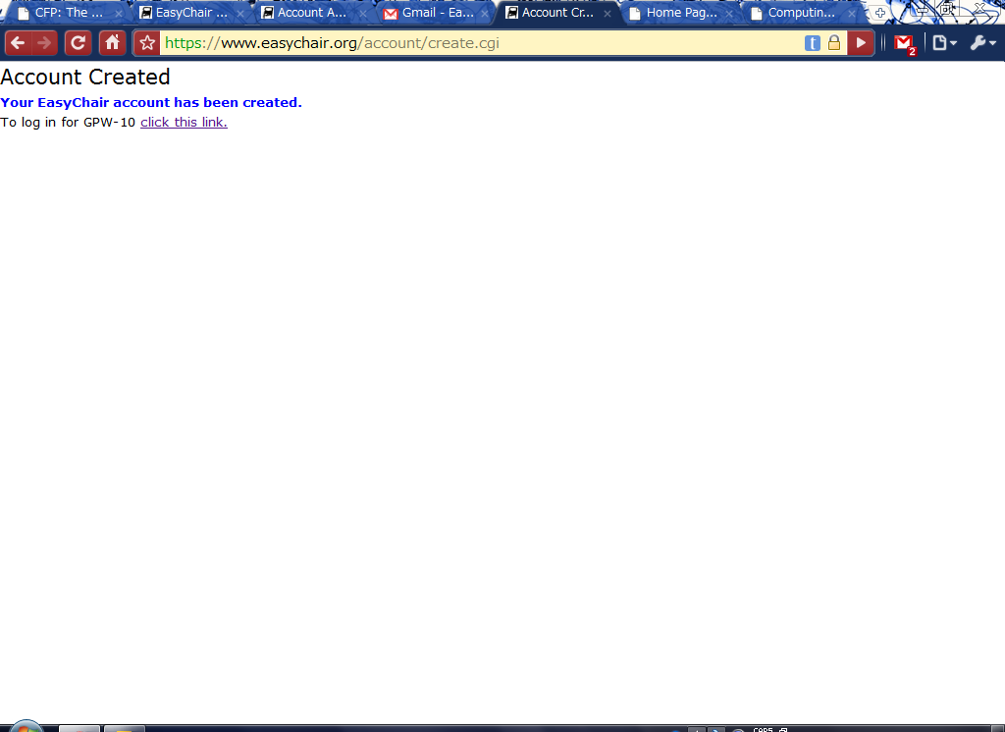
Task: Reload the current page
Action: click(79, 43)
